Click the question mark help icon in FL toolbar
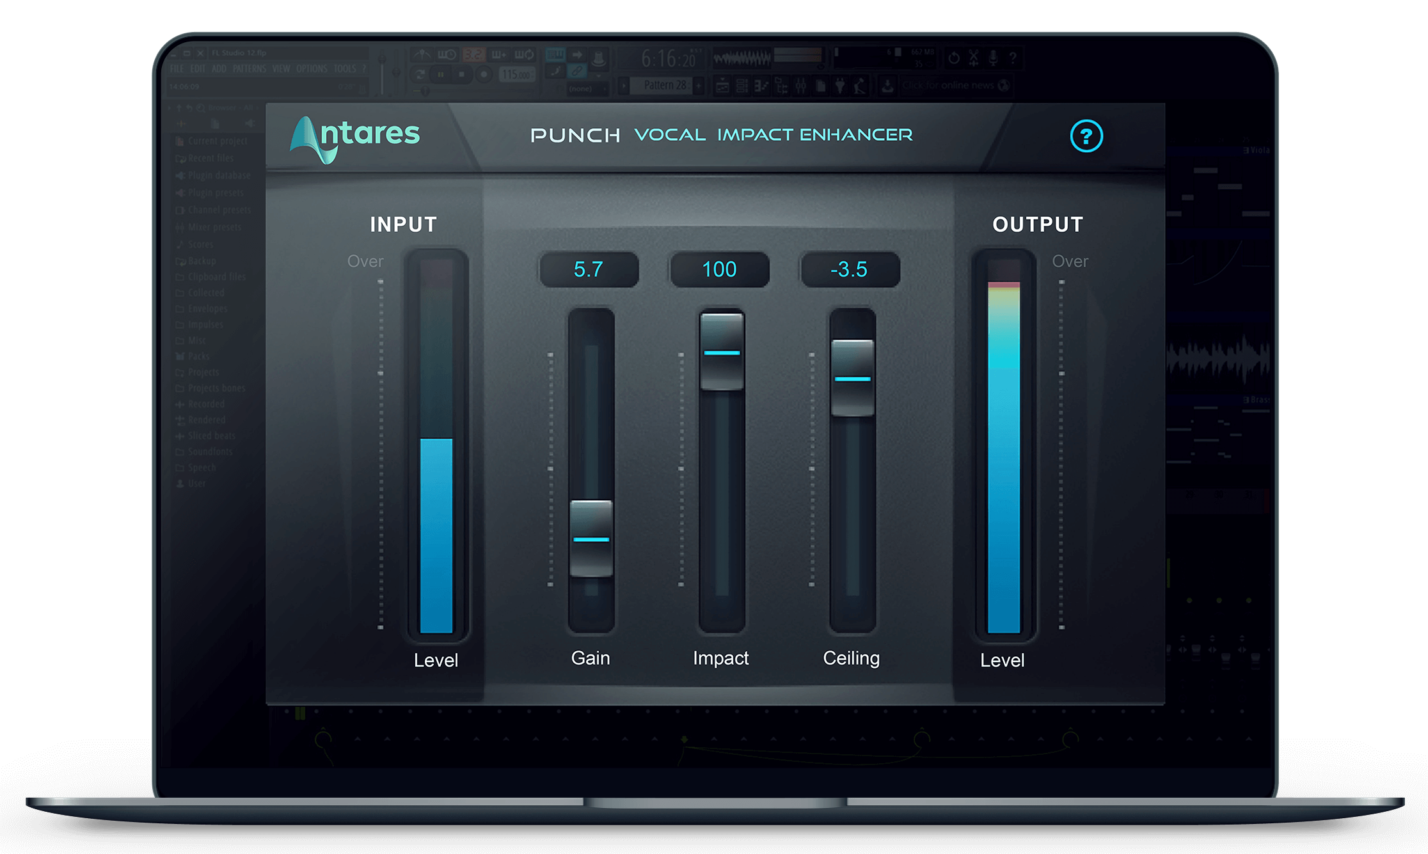1428x854 pixels. tap(1013, 58)
